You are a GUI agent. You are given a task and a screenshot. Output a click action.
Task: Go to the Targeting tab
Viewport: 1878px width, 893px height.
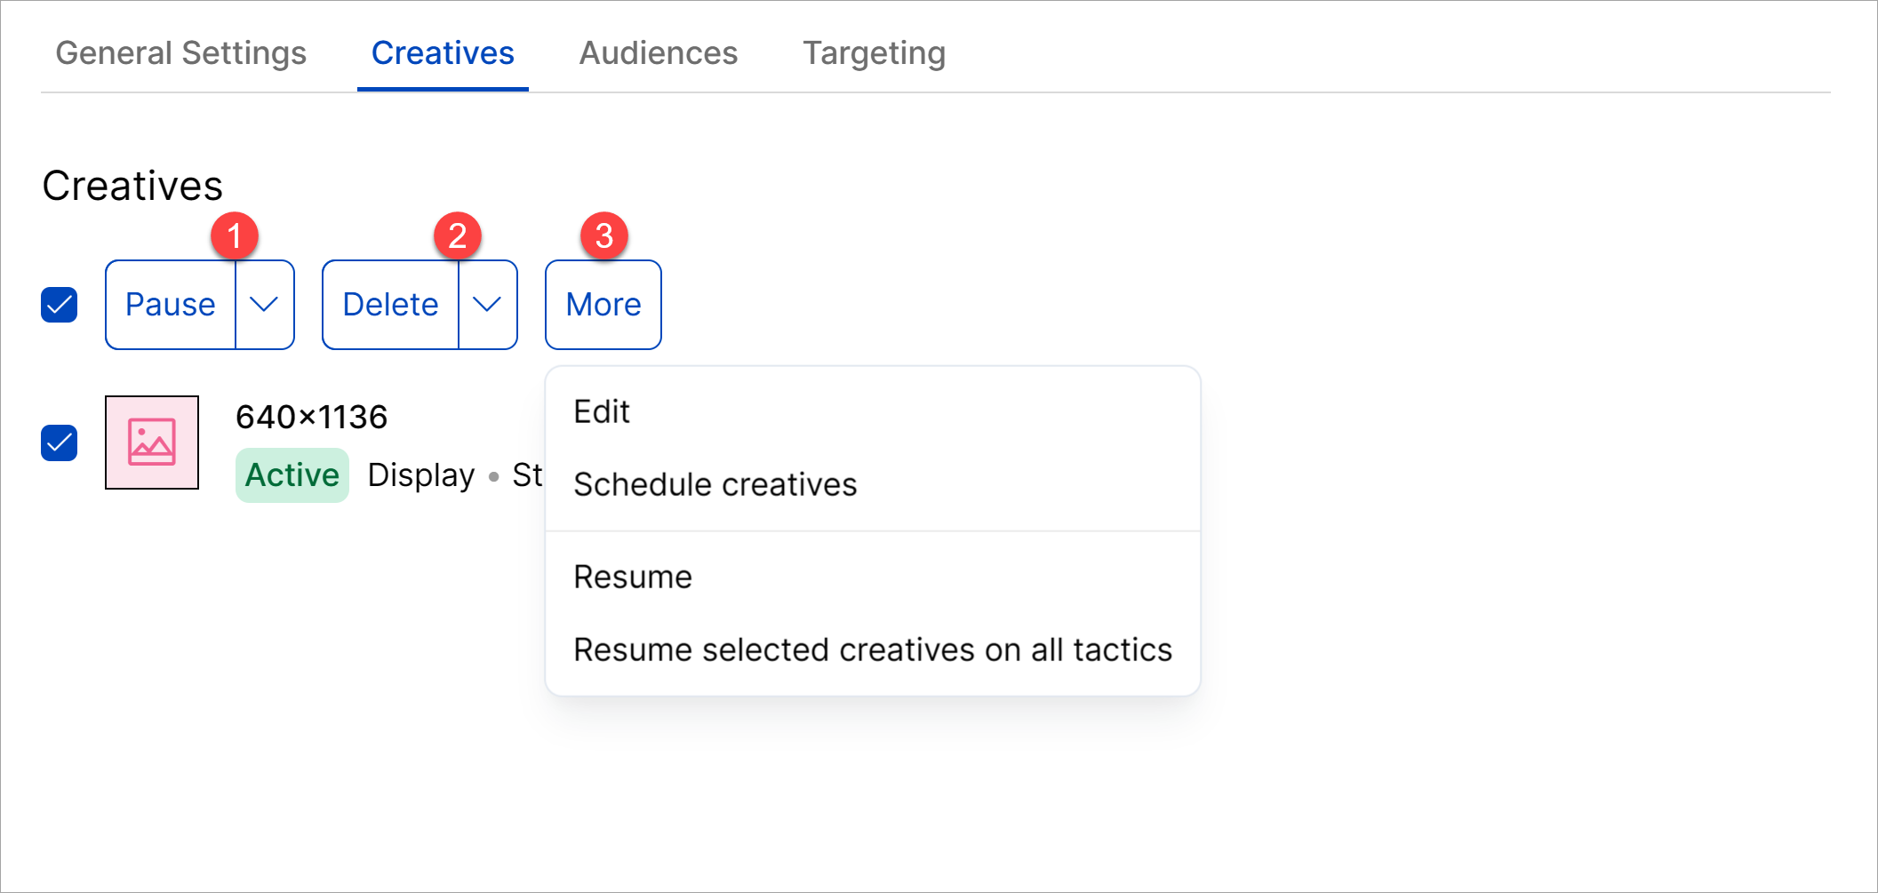pyautogui.click(x=874, y=53)
